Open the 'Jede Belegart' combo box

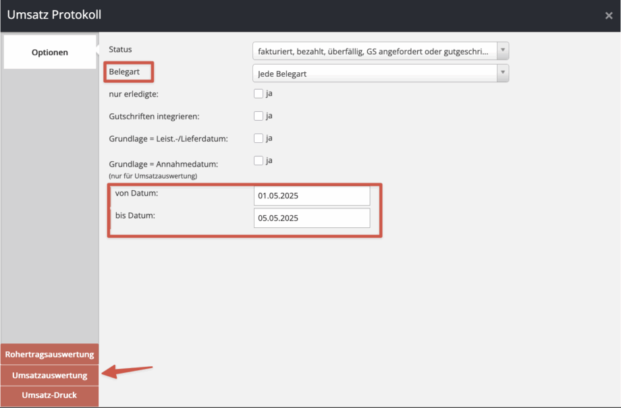[x=373, y=74]
